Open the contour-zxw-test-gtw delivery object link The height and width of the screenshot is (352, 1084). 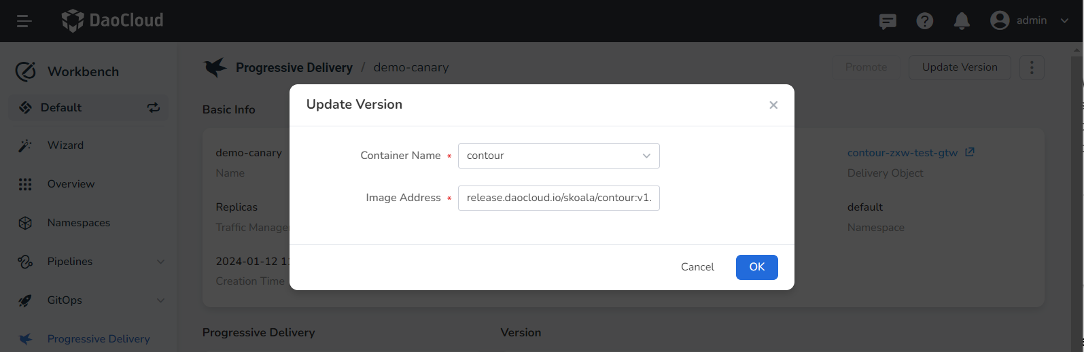tap(902, 153)
